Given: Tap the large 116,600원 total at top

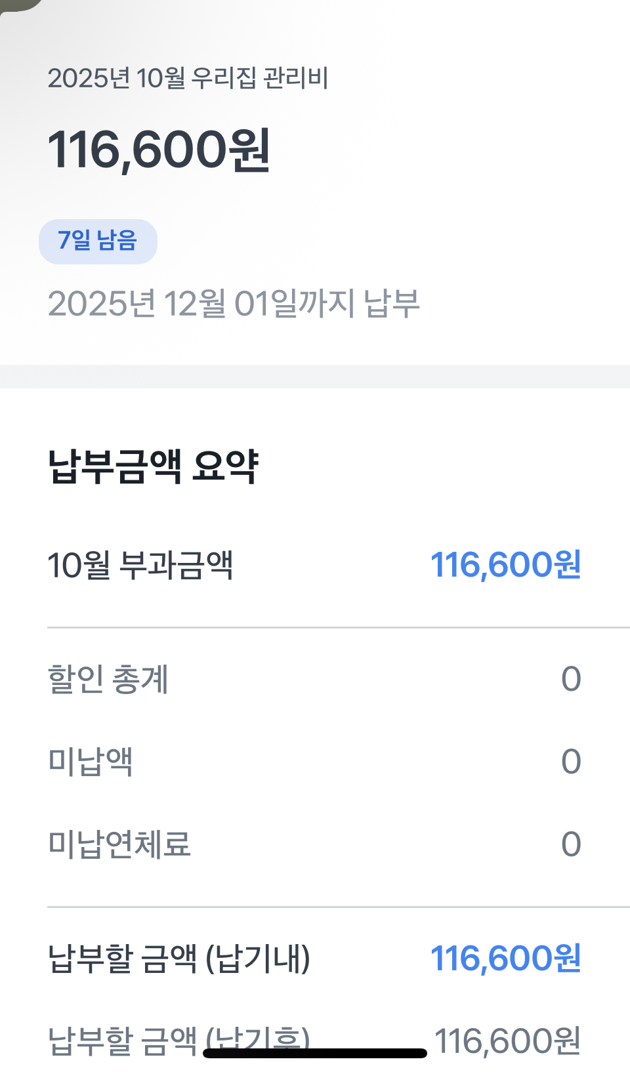Looking at the screenshot, I should point(159,150).
